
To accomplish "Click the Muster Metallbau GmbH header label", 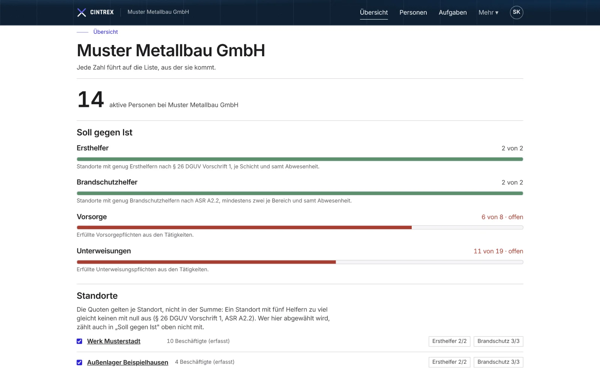I will click(158, 12).
